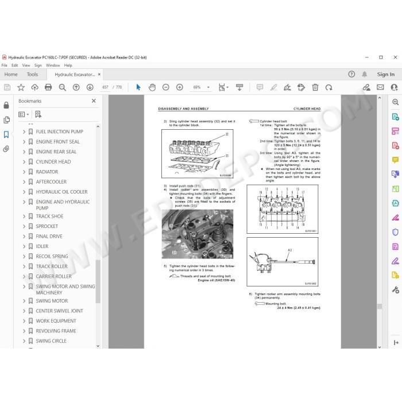Select the WORK EQUIPMENT bookmark

56,321
